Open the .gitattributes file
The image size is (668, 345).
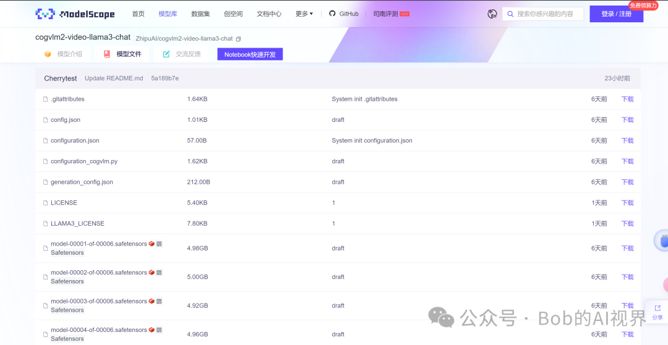coord(67,99)
